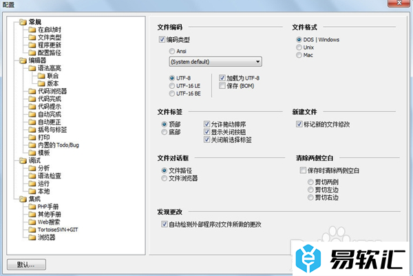This screenshot has width=413, height=276.
Task: Choose Mac file format
Action: [299, 55]
